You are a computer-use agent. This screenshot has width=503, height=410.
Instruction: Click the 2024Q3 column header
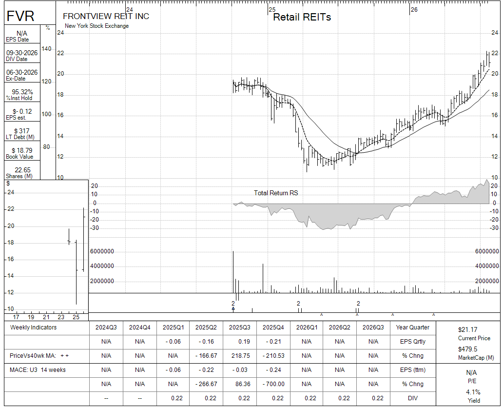click(106, 328)
